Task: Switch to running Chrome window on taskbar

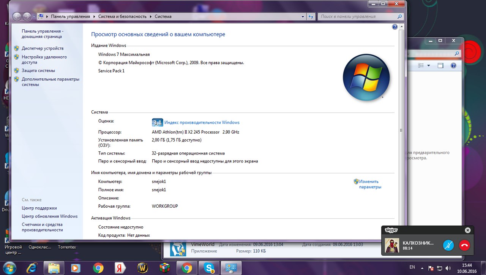Action: tap(187, 268)
